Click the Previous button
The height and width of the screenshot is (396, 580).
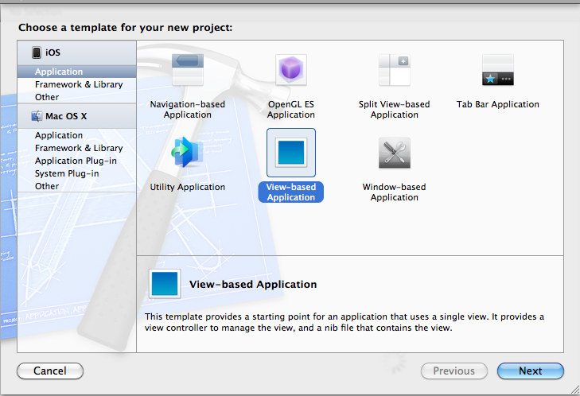tap(453, 371)
